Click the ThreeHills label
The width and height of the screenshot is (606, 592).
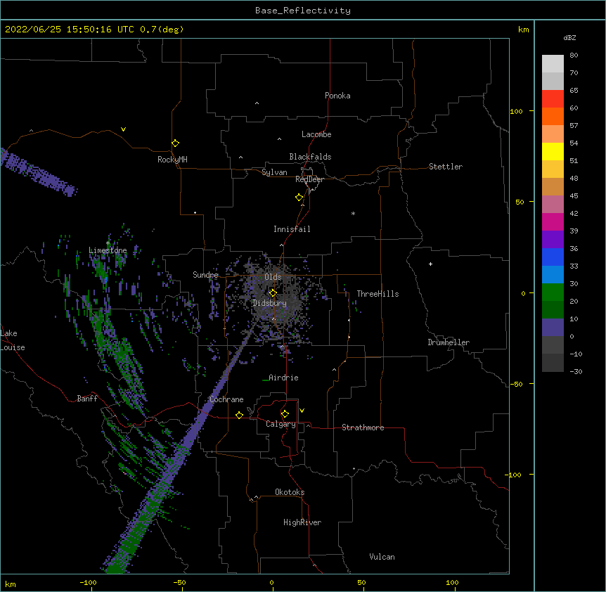378,294
